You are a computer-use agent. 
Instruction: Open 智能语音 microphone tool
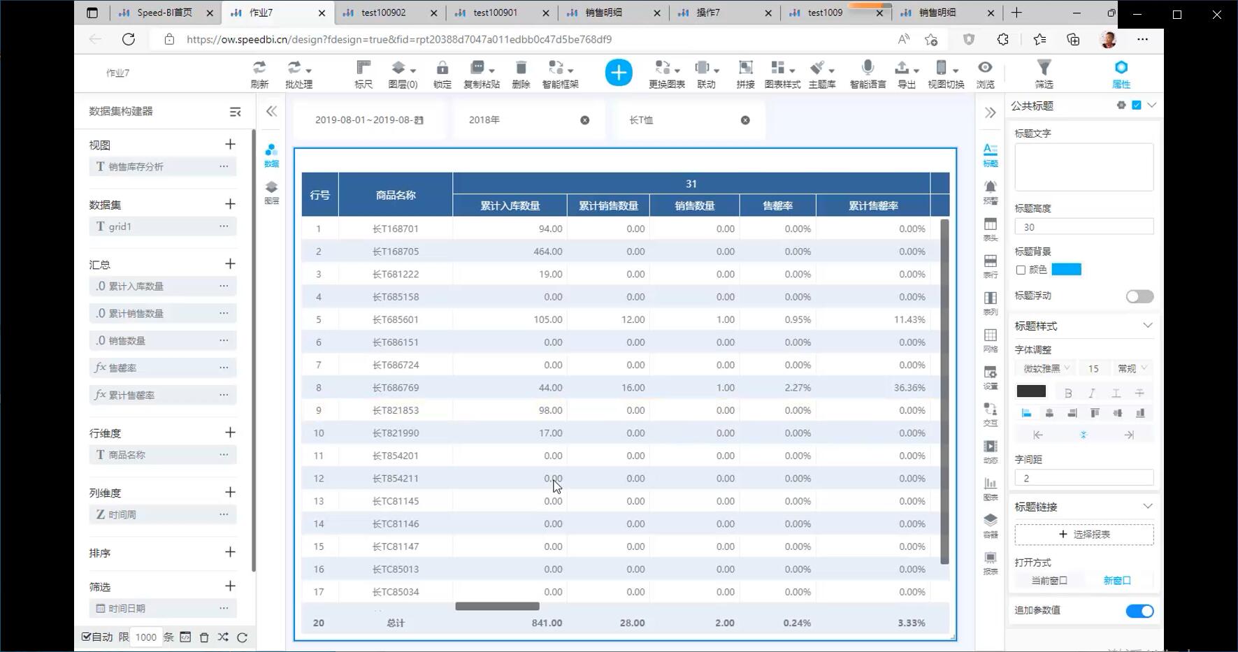coord(868,68)
